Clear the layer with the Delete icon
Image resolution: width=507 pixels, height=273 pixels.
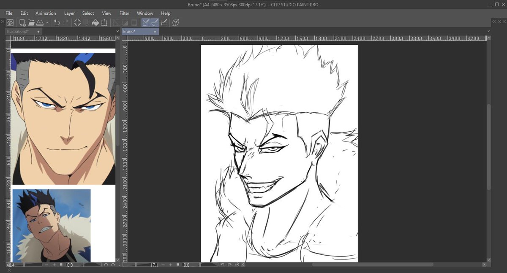[78, 22]
